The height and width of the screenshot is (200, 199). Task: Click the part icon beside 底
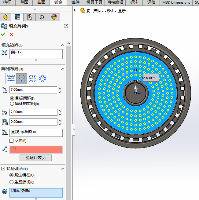(x=82, y=10)
